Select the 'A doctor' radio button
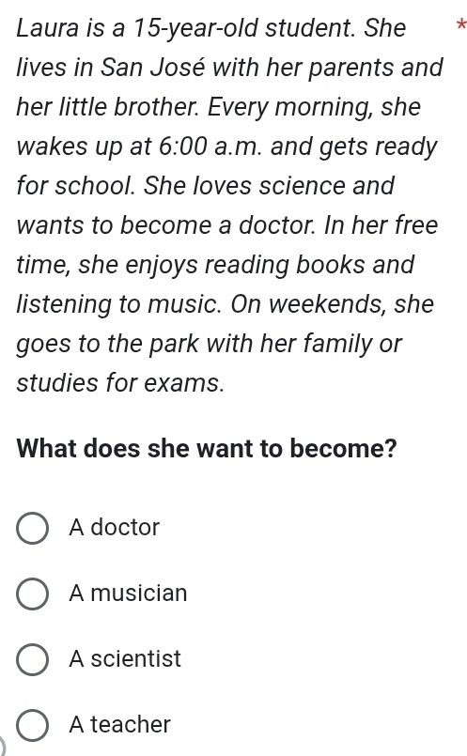Image resolution: width=467 pixels, height=756 pixels. (32, 529)
